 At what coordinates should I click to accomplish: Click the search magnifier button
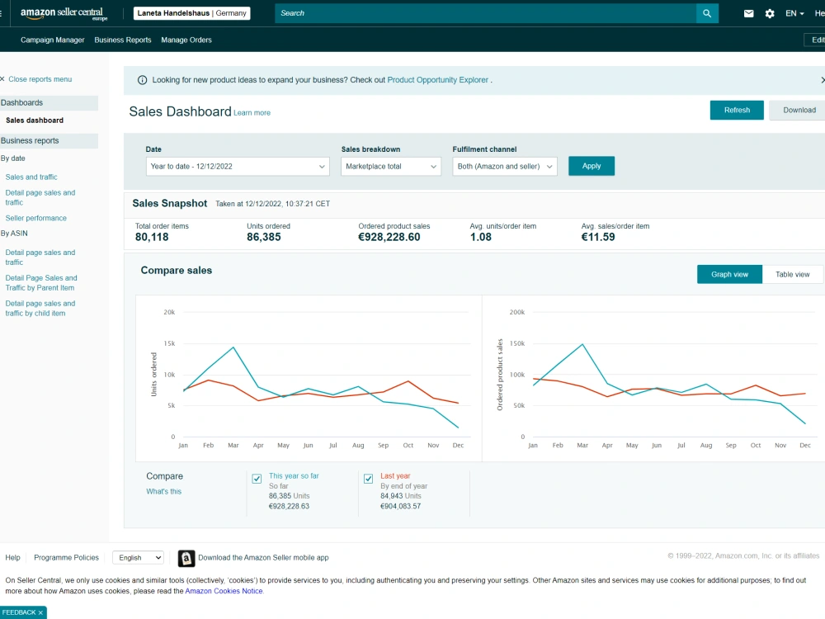707,13
